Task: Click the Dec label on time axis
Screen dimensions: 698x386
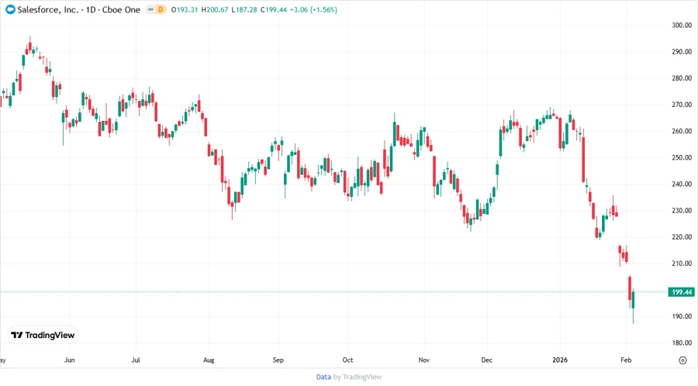Action: (486, 360)
